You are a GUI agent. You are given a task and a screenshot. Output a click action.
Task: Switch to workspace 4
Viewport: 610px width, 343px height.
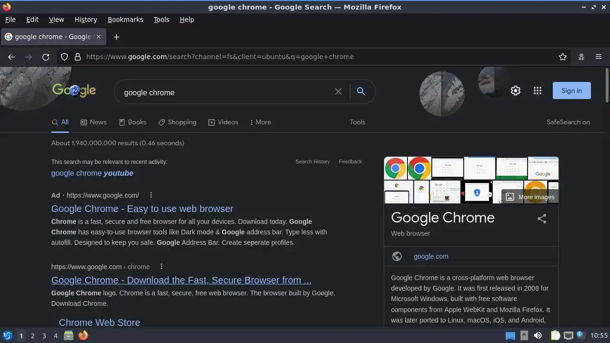tap(55, 335)
